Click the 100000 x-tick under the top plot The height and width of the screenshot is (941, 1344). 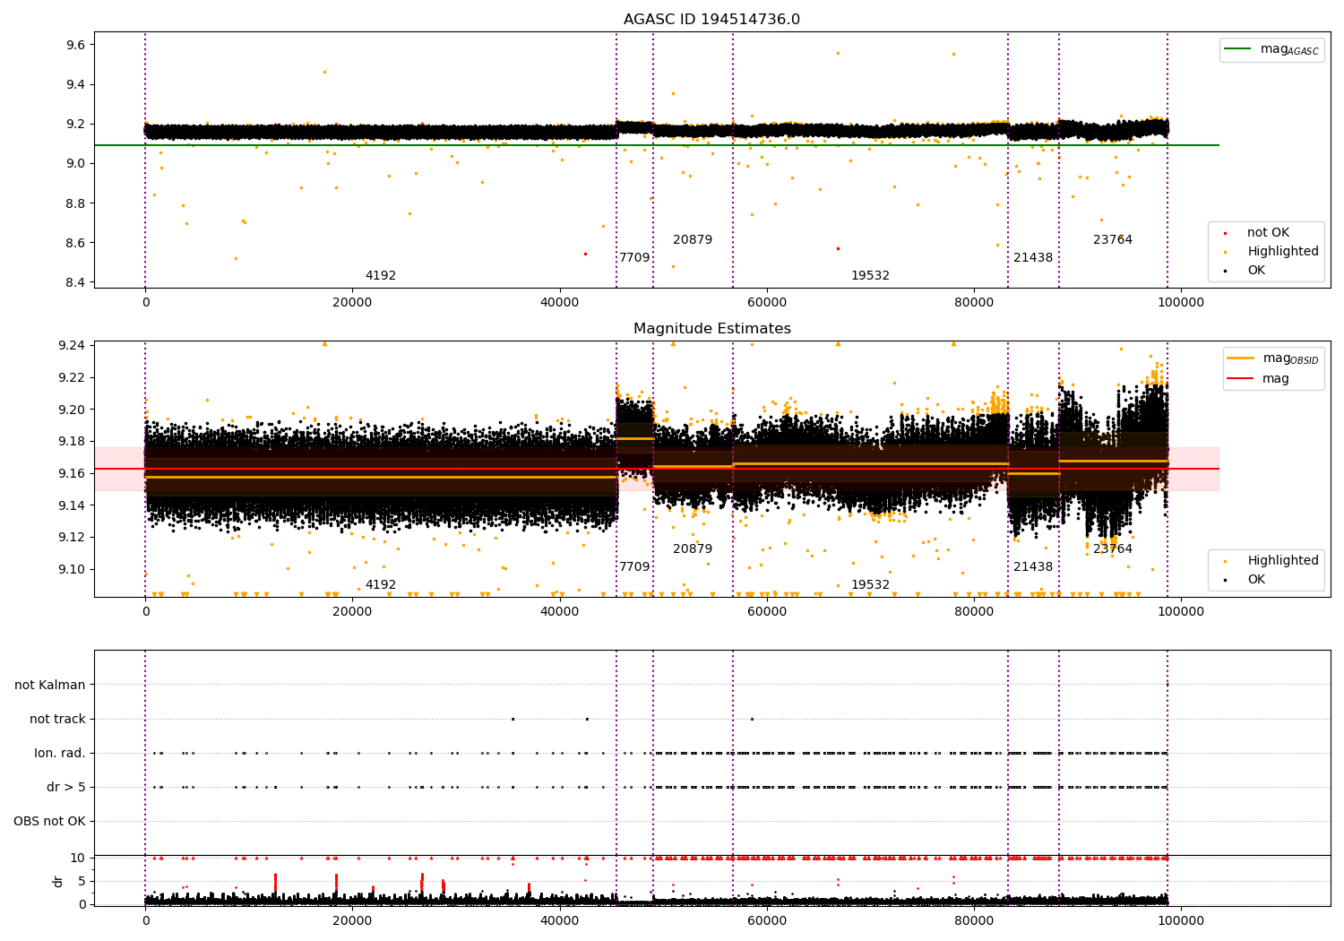[1181, 303]
